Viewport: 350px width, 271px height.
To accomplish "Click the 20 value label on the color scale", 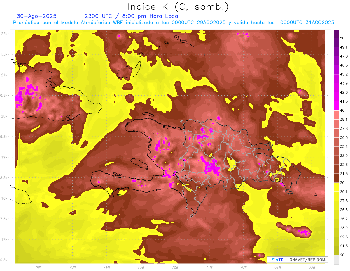I will click(342, 255).
